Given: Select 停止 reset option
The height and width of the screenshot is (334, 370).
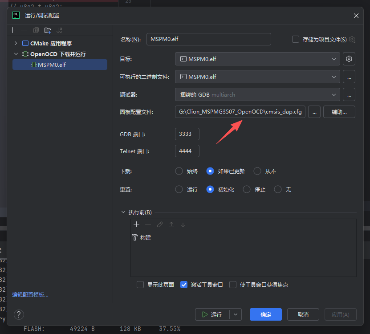Looking at the screenshot, I should click(x=247, y=189).
